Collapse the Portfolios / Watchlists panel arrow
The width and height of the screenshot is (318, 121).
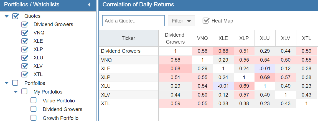(x=89, y=5)
